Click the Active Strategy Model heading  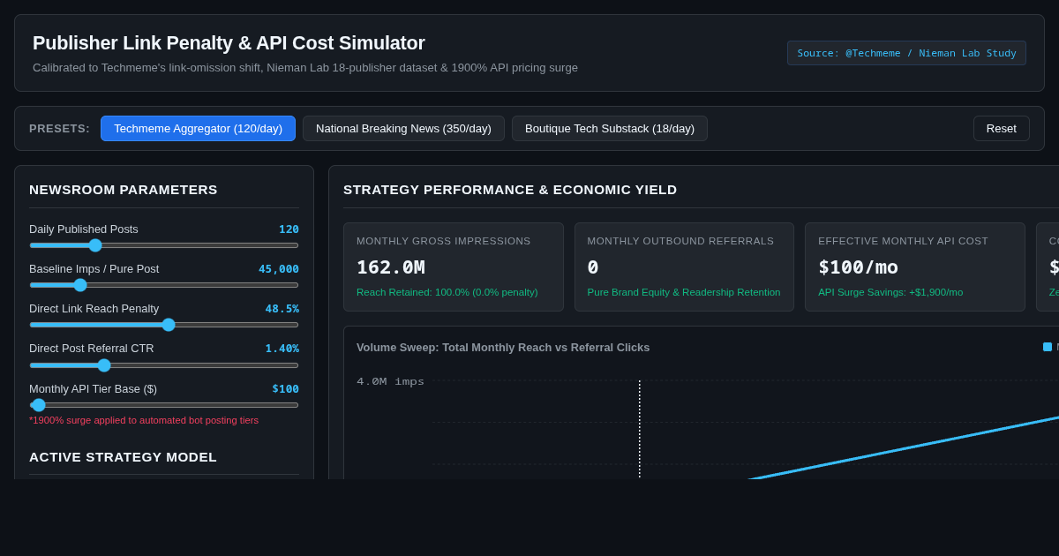(x=123, y=457)
